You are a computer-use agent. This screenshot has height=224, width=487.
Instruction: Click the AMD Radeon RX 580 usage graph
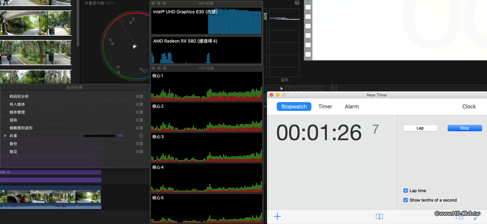[x=206, y=50]
